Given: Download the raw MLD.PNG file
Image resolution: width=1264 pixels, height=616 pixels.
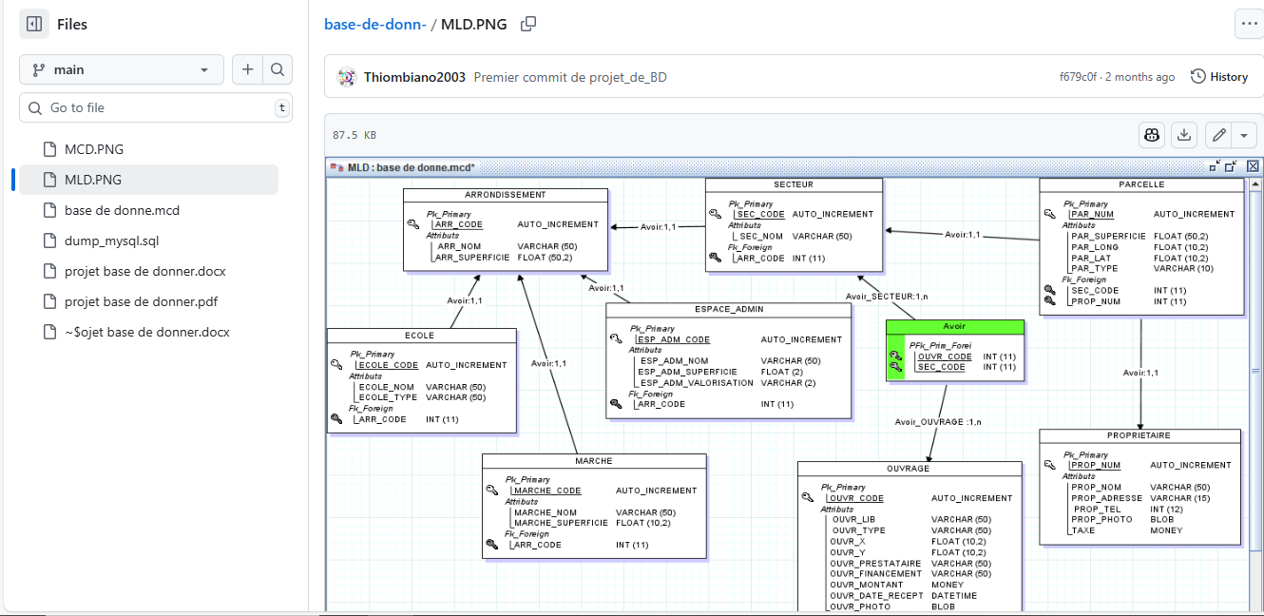Looking at the screenshot, I should (x=1184, y=135).
